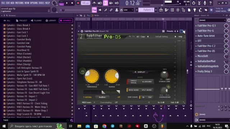The height and width of the screenshot is (129, 230).
Task: Open Google Chrome from the taskbar
Action: coord(104,126)
